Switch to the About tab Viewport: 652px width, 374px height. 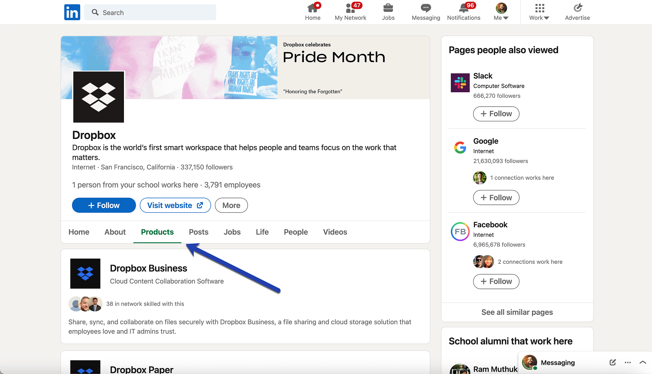tap(115, 232)
